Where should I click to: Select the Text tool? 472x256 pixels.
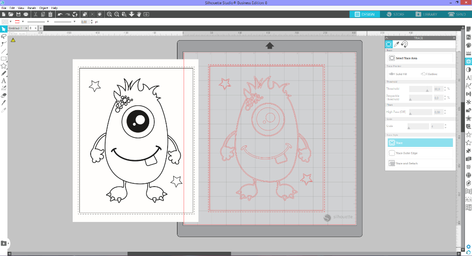[x=4, y=81]
